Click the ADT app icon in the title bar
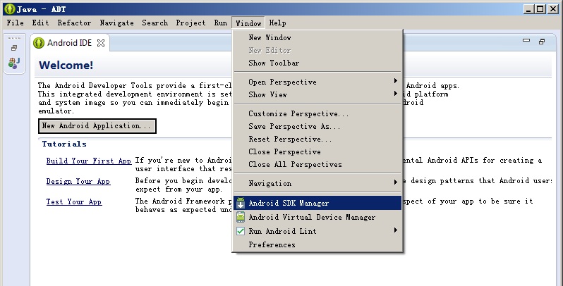The image size is (563, 286). 10,9
